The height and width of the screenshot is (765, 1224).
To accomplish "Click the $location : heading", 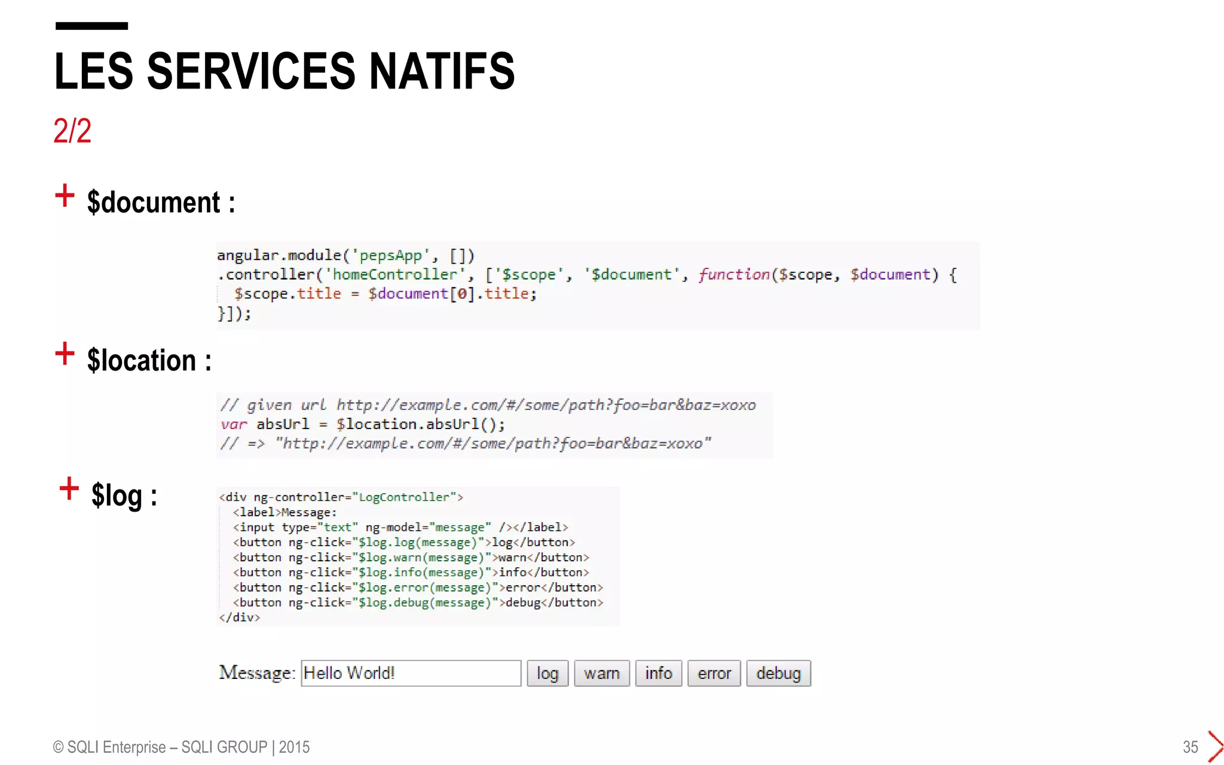I will pyautogui.click(x=149, y=360).
